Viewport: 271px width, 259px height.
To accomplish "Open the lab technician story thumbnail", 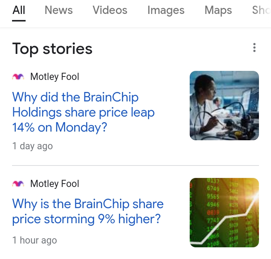I will tap(224, 106).
